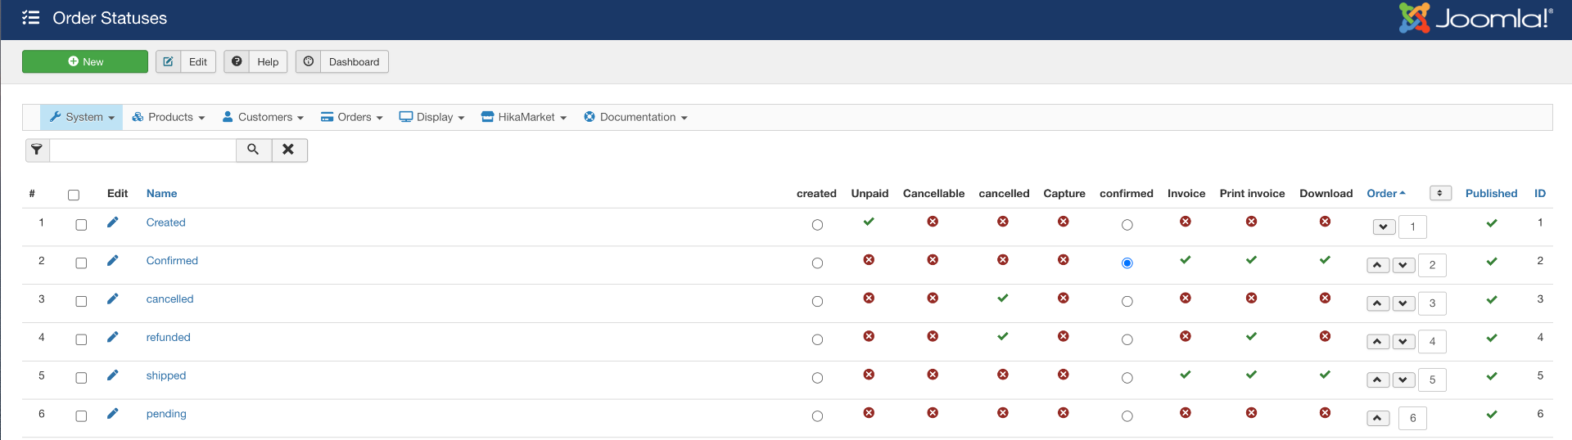Viewport: 1572px width, 440px height.
Task: Toggle Unpaid checkmark for Created status
Action: pos(869,222)
